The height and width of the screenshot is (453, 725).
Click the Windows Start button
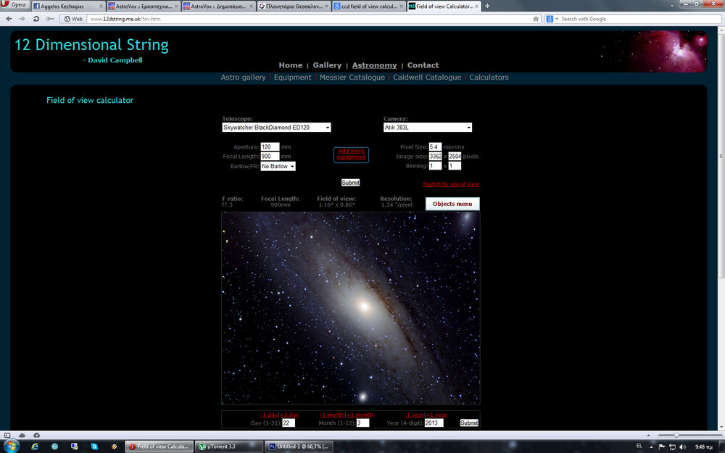click(12, 446)
